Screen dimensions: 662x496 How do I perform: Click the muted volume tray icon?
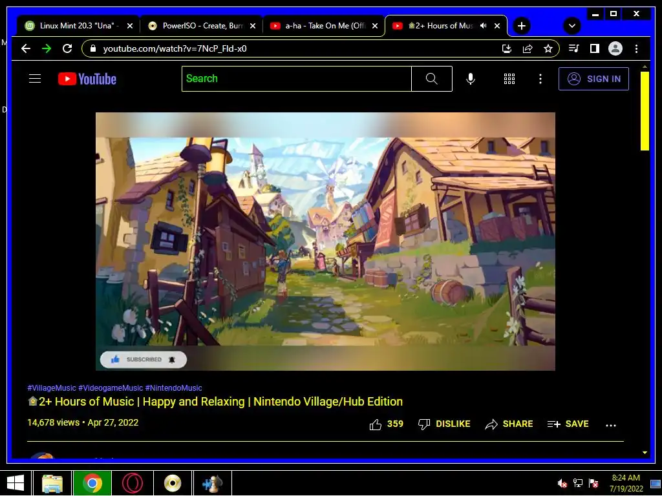tap(562, 483)
